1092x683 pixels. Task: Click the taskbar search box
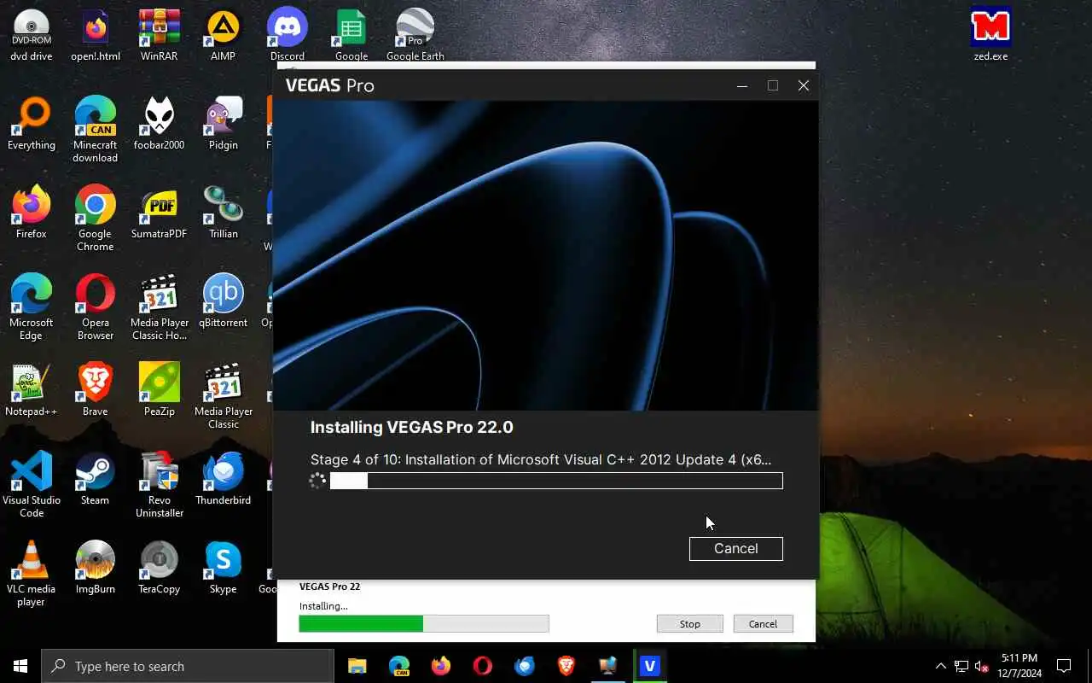click(x=188, y=666)
